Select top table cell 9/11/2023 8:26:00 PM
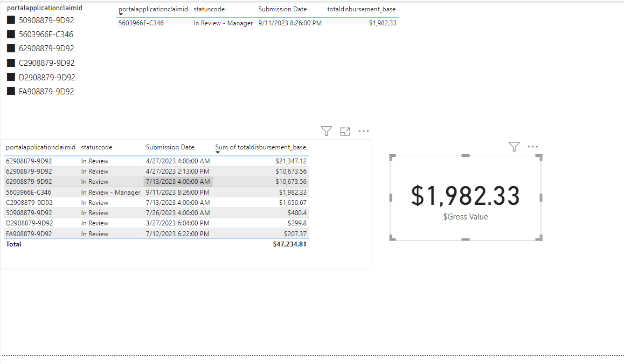The image size is (624, 364). pyautogui.click(x=290, y=23)
